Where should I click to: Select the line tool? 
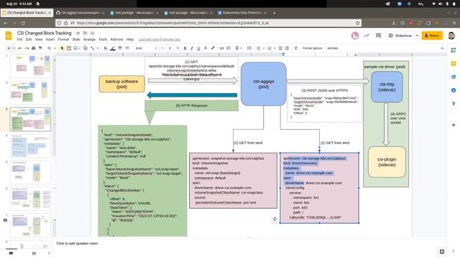pyautogui.click(x=93, y=48)
